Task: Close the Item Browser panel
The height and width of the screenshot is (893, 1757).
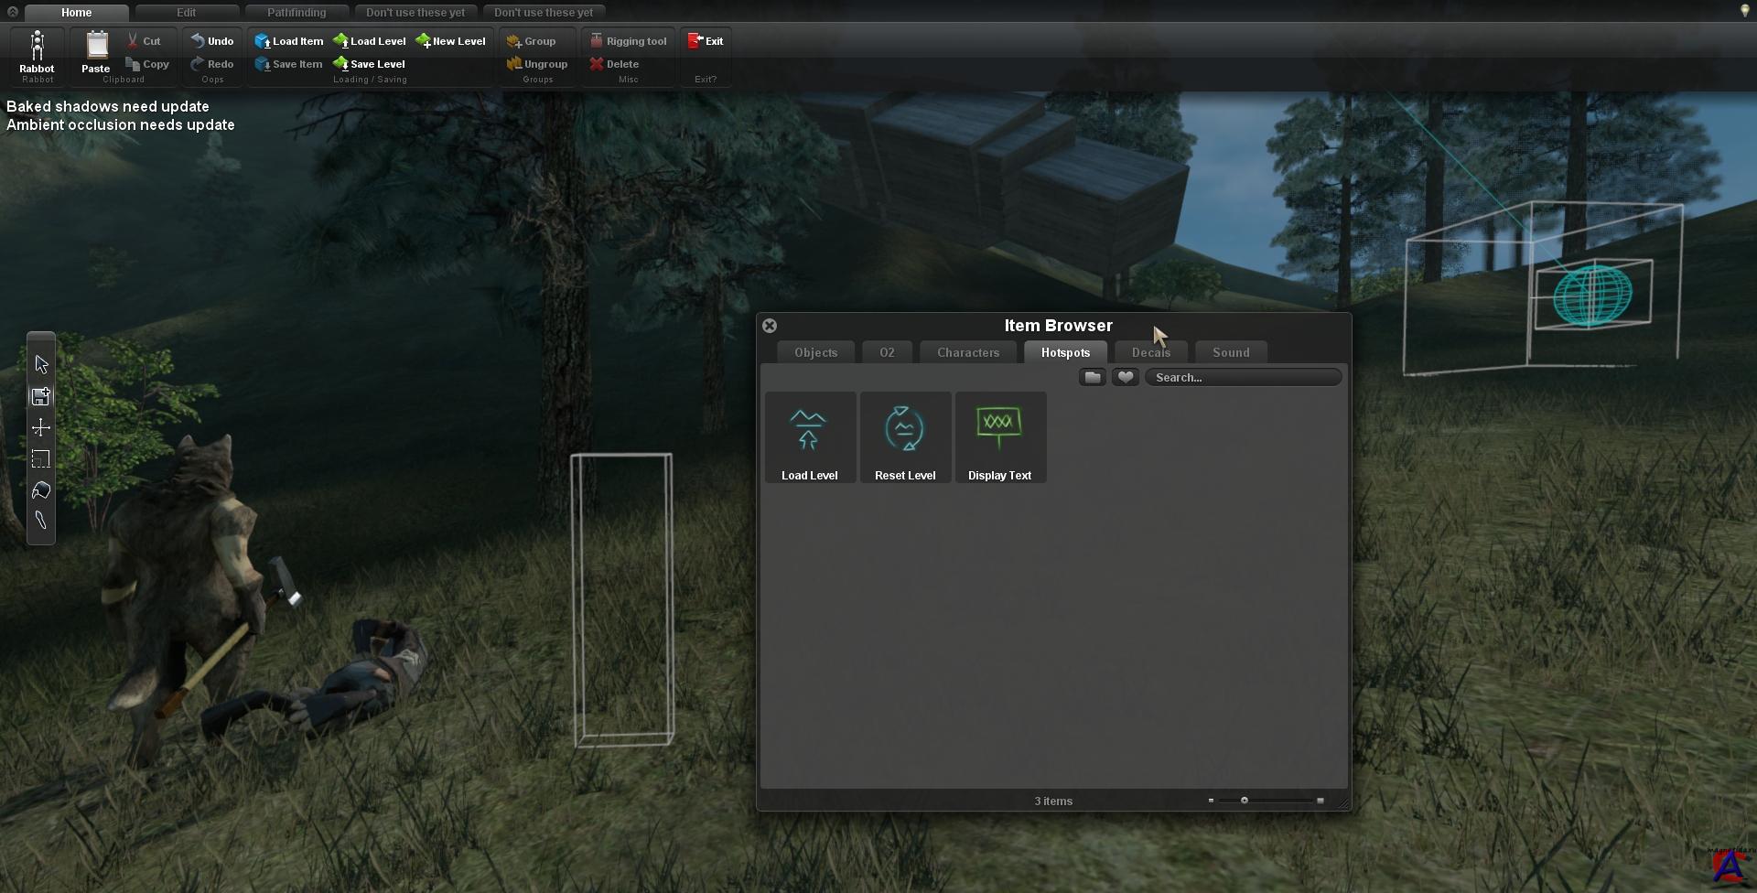Action: point(770,326)
